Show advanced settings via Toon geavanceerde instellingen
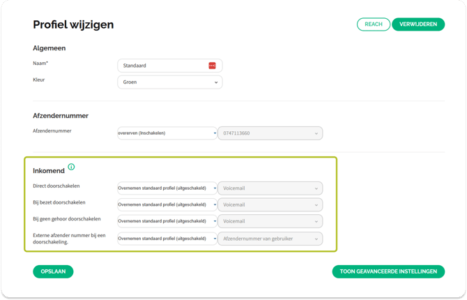This screenshot has height=300, width=467. click(x=388, y=271)
